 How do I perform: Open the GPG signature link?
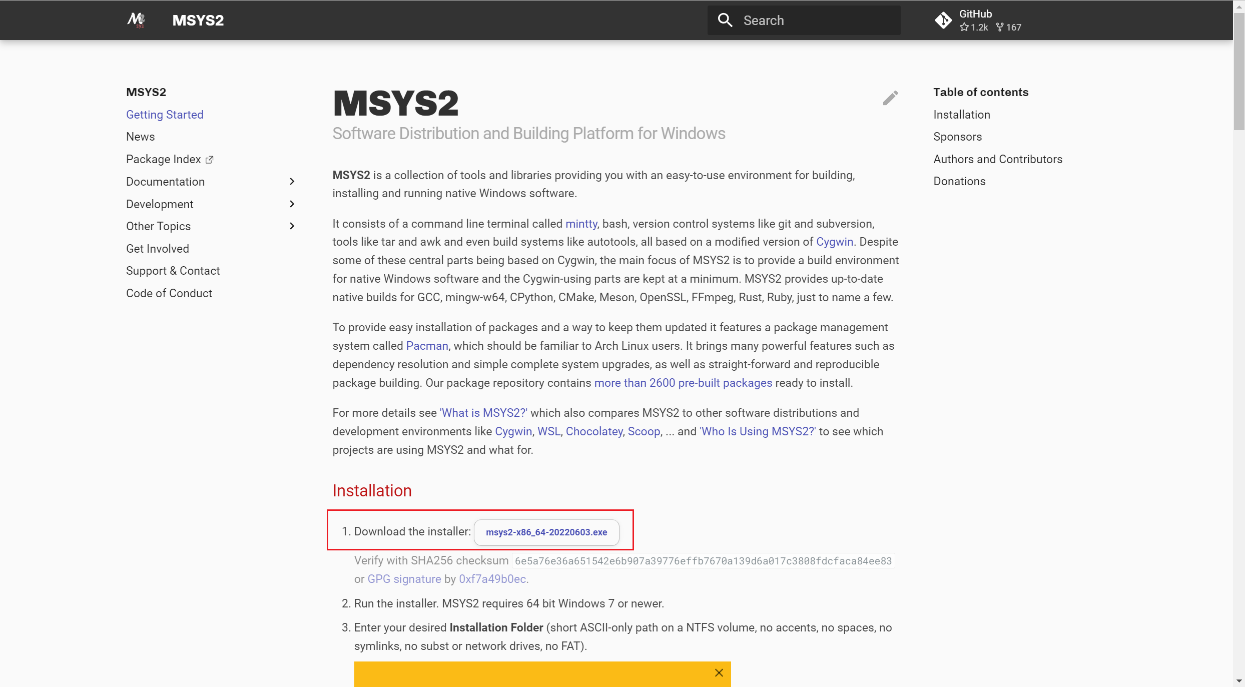click(404, 579)
